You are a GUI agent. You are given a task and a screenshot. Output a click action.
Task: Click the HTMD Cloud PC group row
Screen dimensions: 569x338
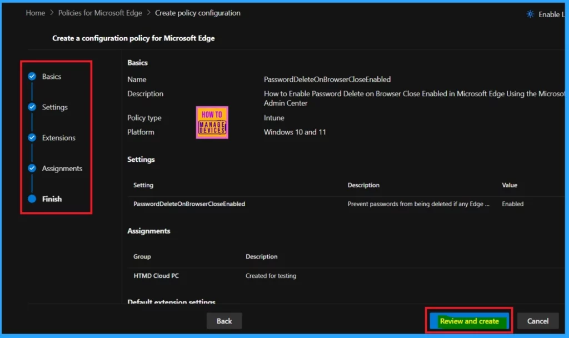point(347,276)
